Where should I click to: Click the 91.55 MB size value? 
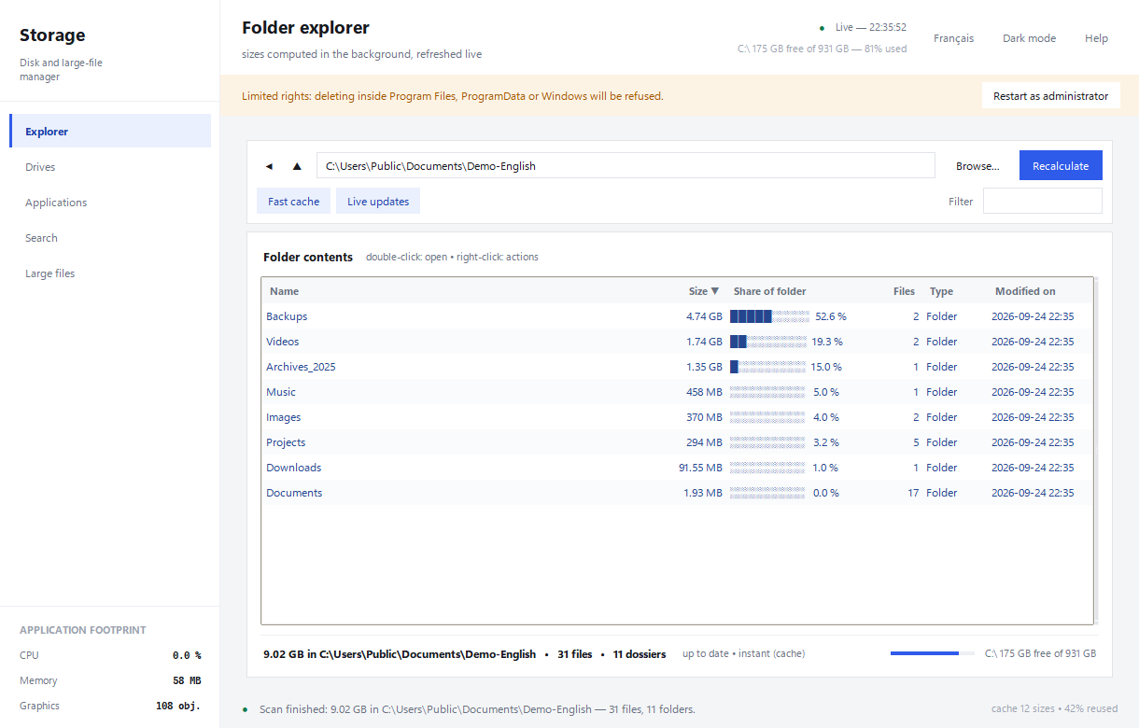(700, 468)
